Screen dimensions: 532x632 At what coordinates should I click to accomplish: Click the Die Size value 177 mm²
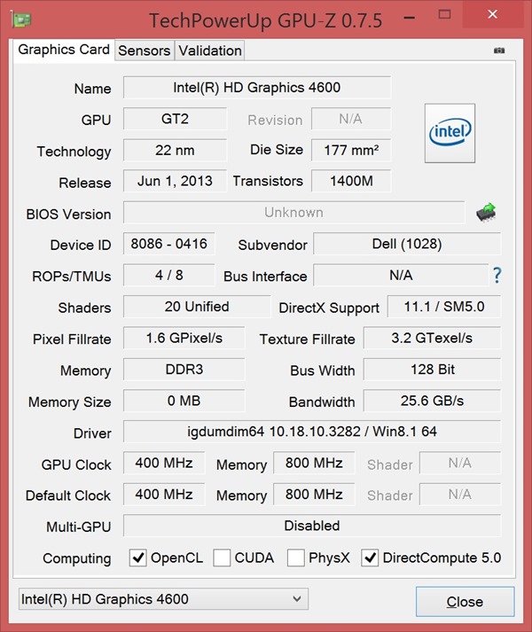[351, 151]
